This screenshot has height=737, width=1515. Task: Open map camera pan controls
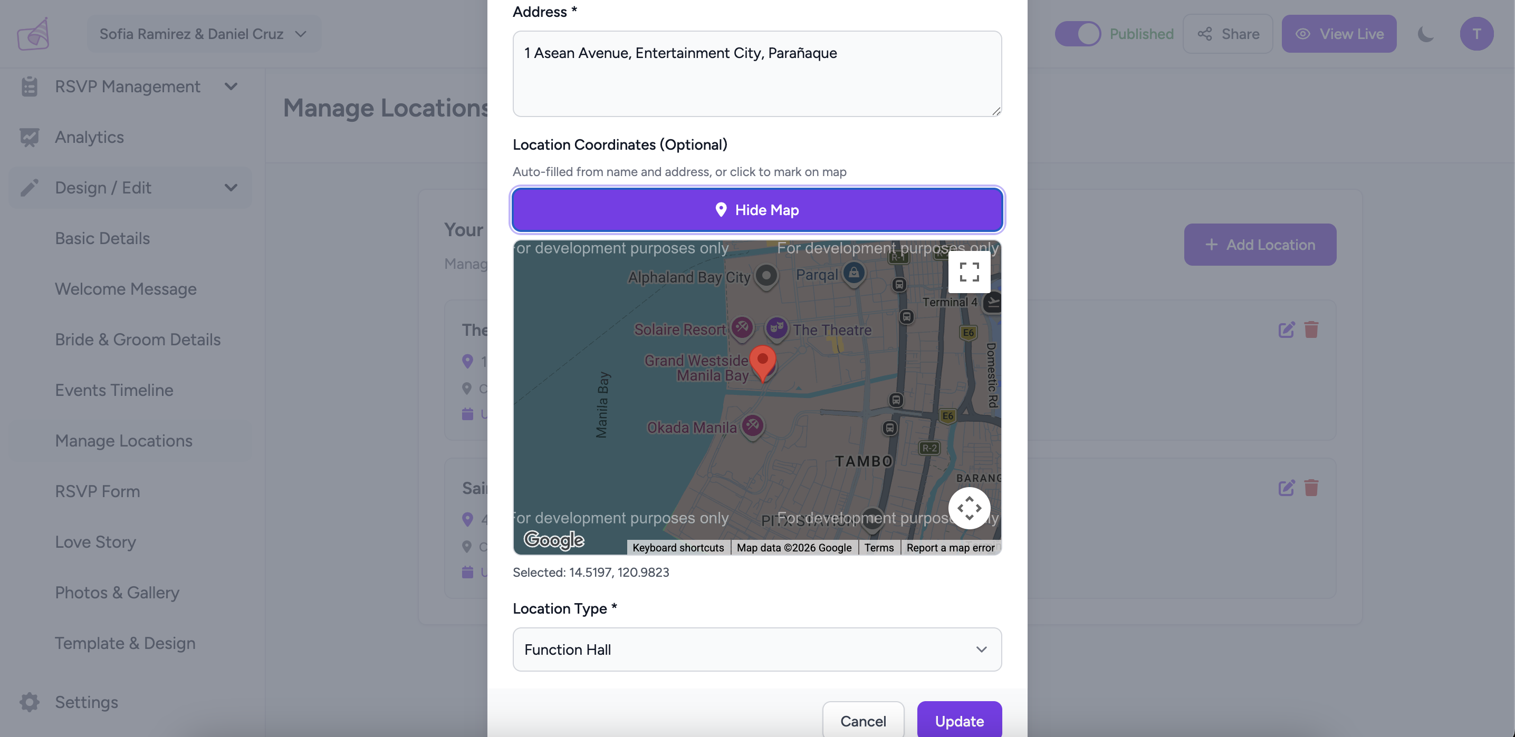click(969, 508)
